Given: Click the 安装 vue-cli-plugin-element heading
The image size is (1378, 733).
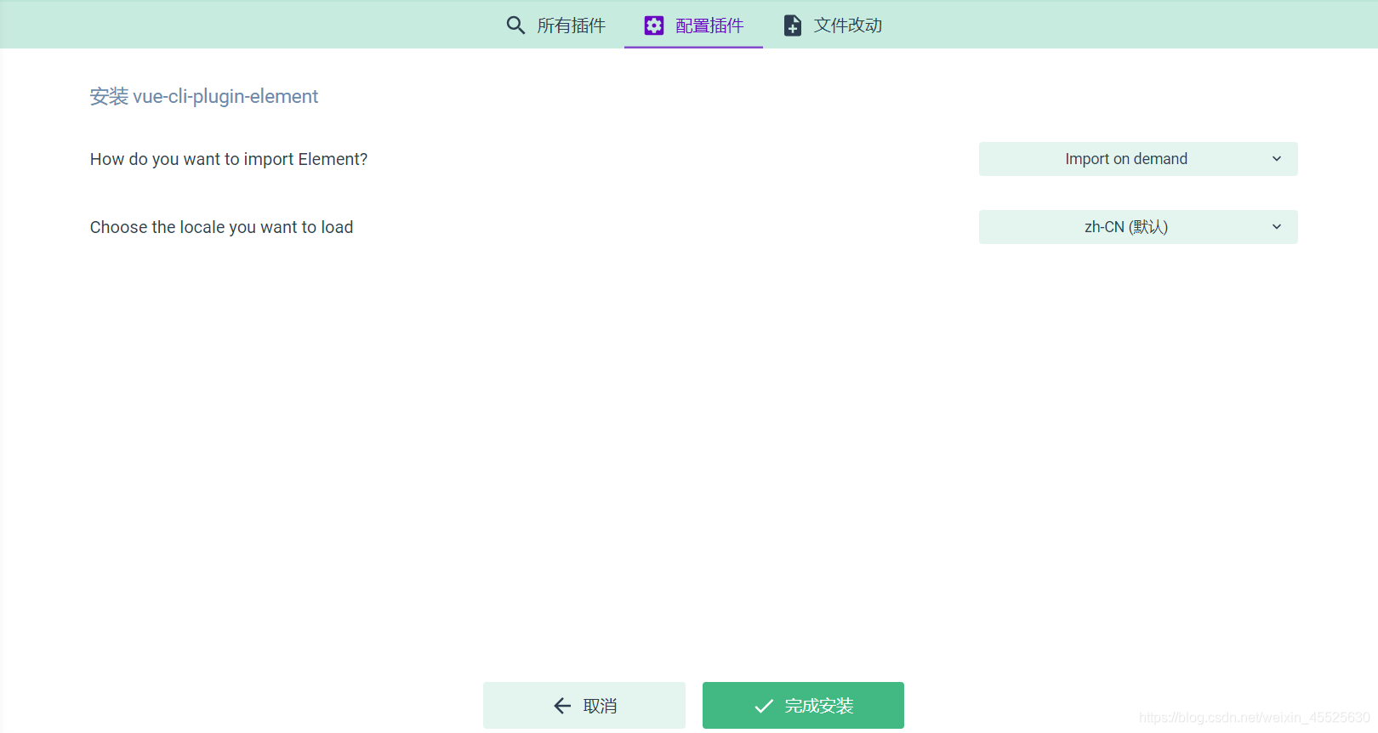Looking at the screenshot, I should point(204,97).
